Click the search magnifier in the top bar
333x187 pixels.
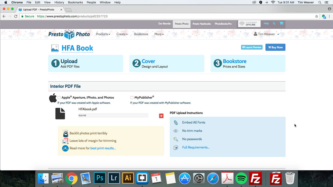coord(274,24)
